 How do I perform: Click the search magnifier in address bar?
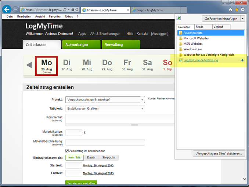click(65, 10)
